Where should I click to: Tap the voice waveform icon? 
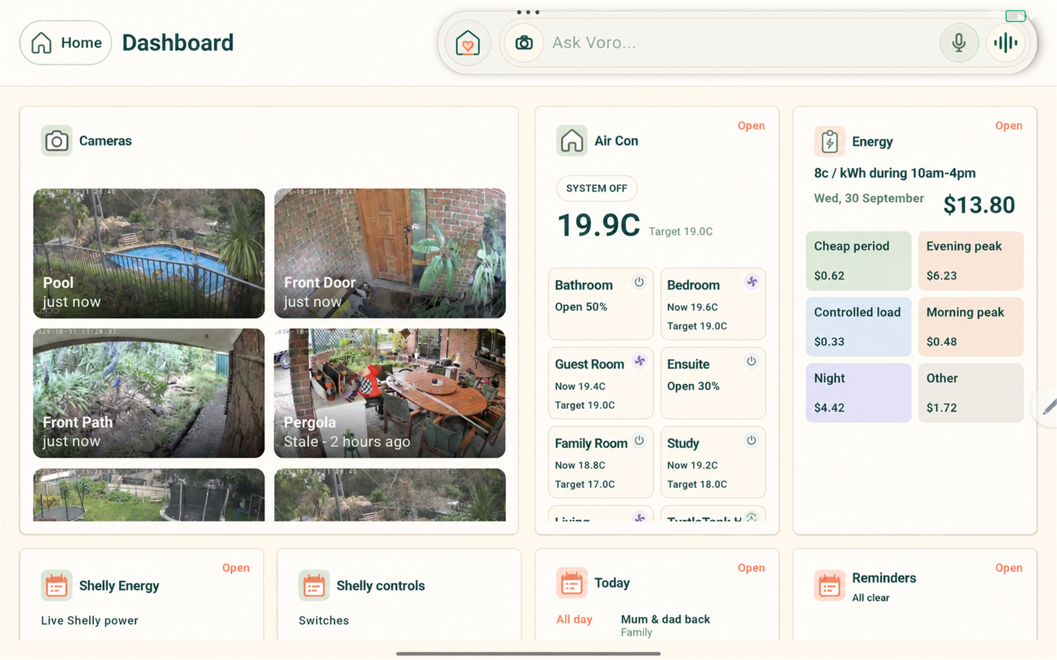point(1005,43)
